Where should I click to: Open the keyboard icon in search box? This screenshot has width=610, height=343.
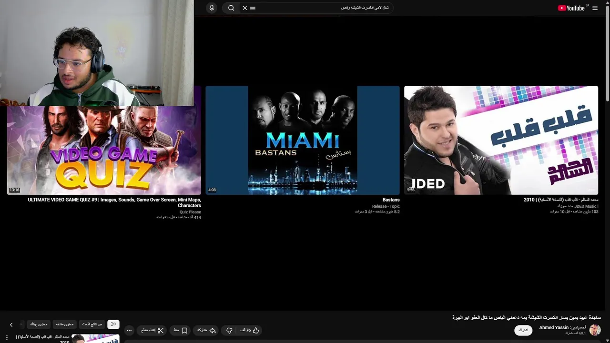pyautogui.click(x=253, y=8)
